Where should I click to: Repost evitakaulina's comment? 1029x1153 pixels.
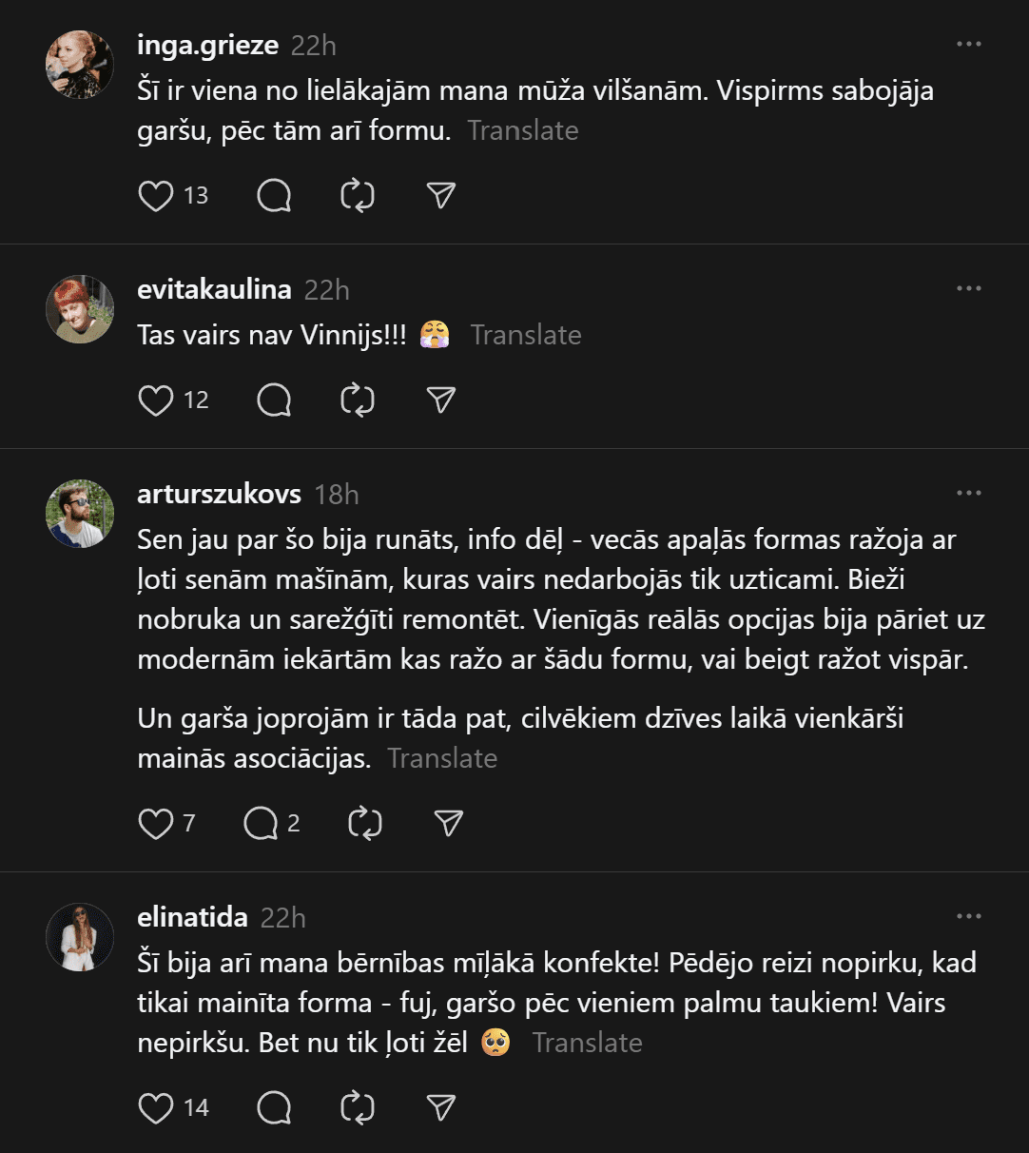coord(358,401)
